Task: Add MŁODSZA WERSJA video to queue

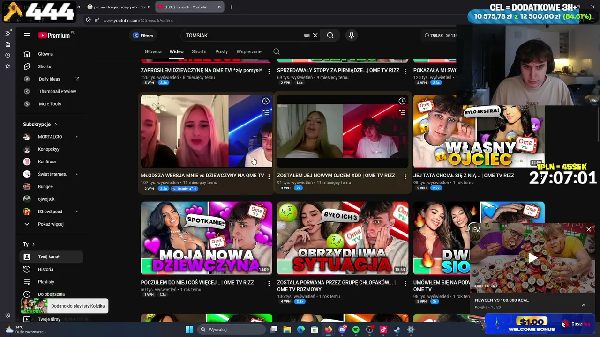Action: point(266,112)
